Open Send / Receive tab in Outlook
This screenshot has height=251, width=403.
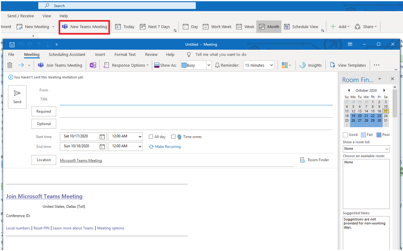[x=21, y=16]
